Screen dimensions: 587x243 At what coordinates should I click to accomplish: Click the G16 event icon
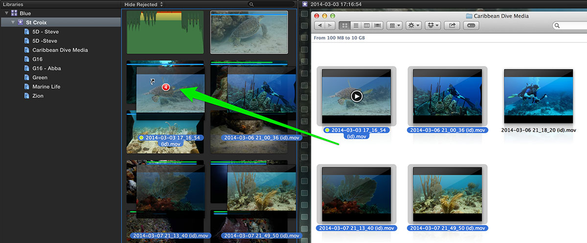27,59
